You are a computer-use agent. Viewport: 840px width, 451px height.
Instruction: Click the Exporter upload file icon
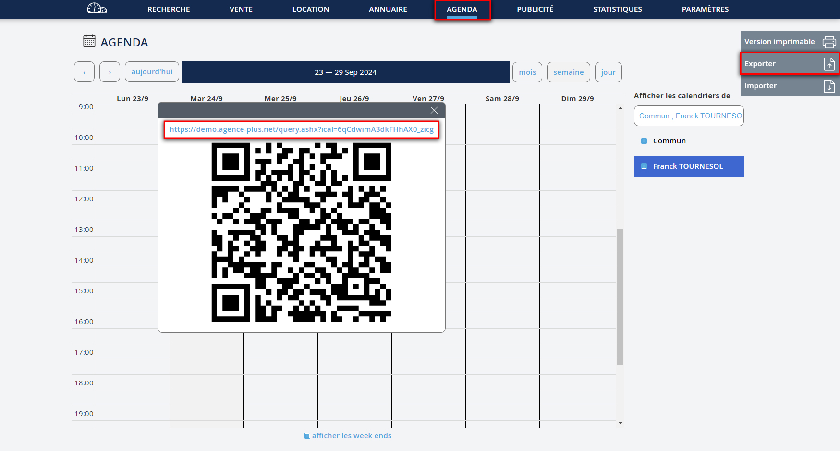(x=829, y=64)
